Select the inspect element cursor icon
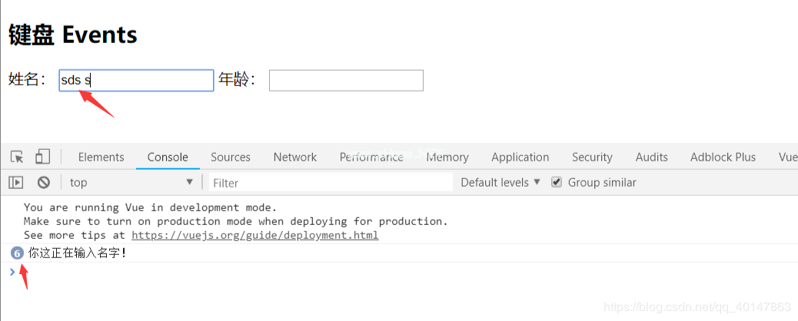Viewport: 798px width, 321px height. tap(17, 157)
